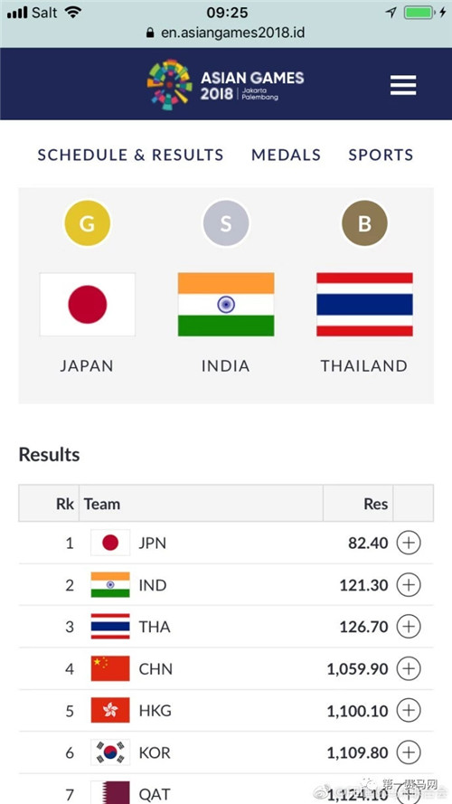Select the gold medal G badge
This screenshot has height=804, width=452.
coord(87,223)
